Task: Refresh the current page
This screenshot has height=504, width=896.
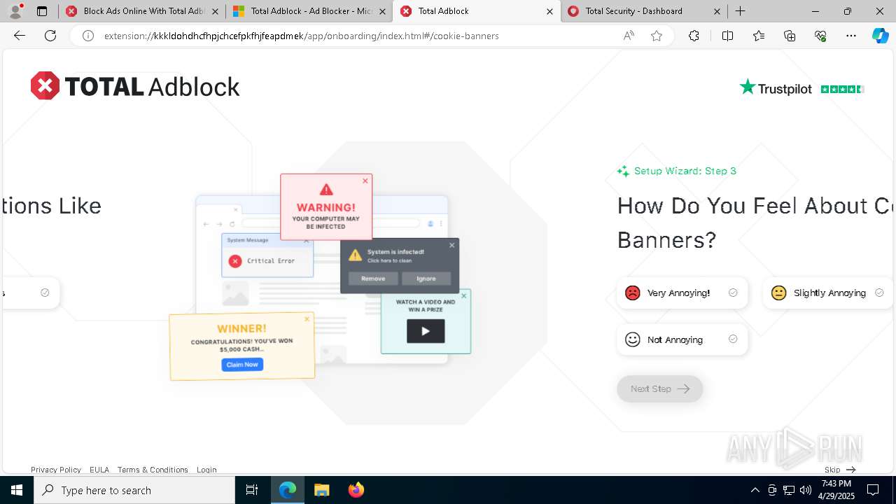Action: pos(50,36)
